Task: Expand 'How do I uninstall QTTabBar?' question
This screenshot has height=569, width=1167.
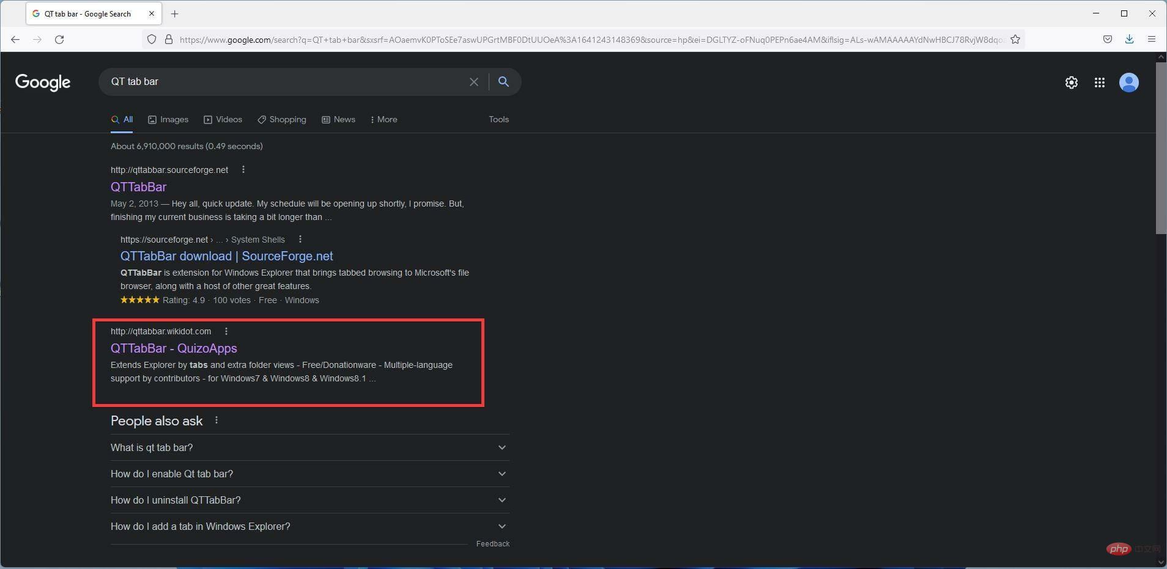Action: (x=309, y=500)
